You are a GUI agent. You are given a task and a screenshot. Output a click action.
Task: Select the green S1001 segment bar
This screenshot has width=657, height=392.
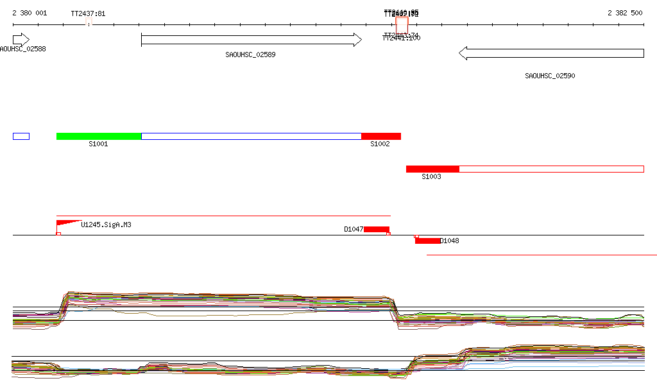99,136
